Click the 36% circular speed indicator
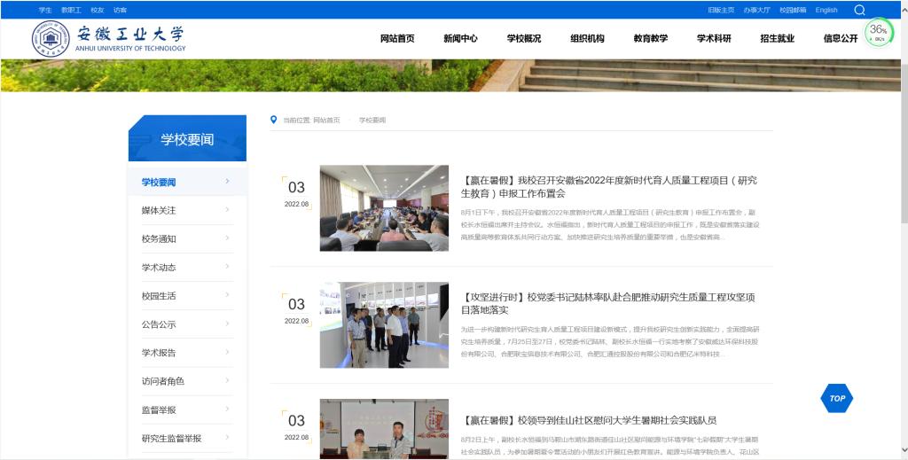The image size is (908, 460). tap(878, 33)
